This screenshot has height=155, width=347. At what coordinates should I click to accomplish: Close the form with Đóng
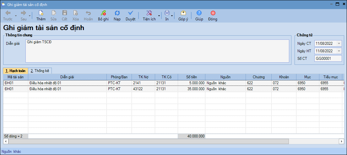213,15
